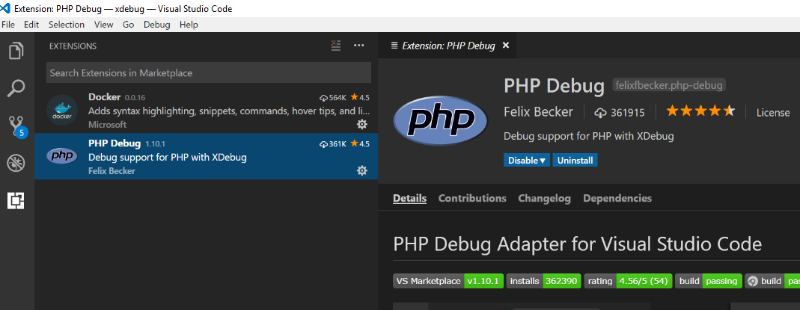Screen dimensions: 800x310
Task: Open the Explorer view in activity bar
Action: pyautogui.click(x=16, y=52)
